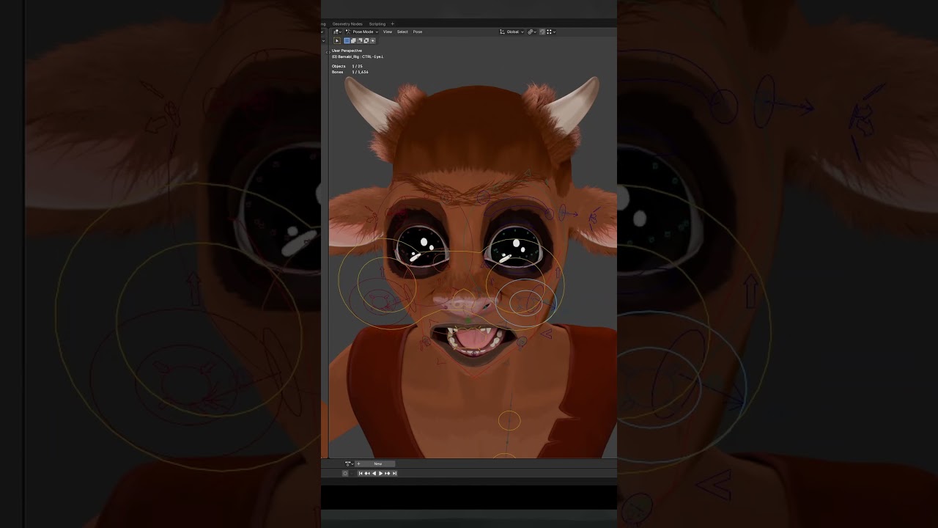Click the 'User Perspective' viewport label
The width and height of the screenshot is (938, 528).
coord(347,51)
